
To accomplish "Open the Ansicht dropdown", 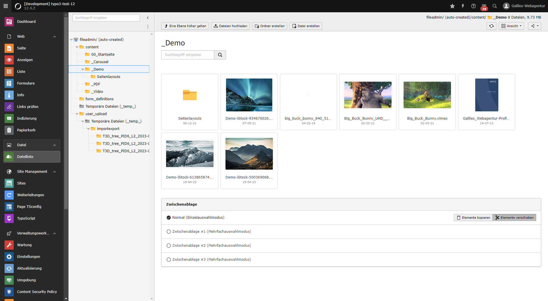I will 511,26.
